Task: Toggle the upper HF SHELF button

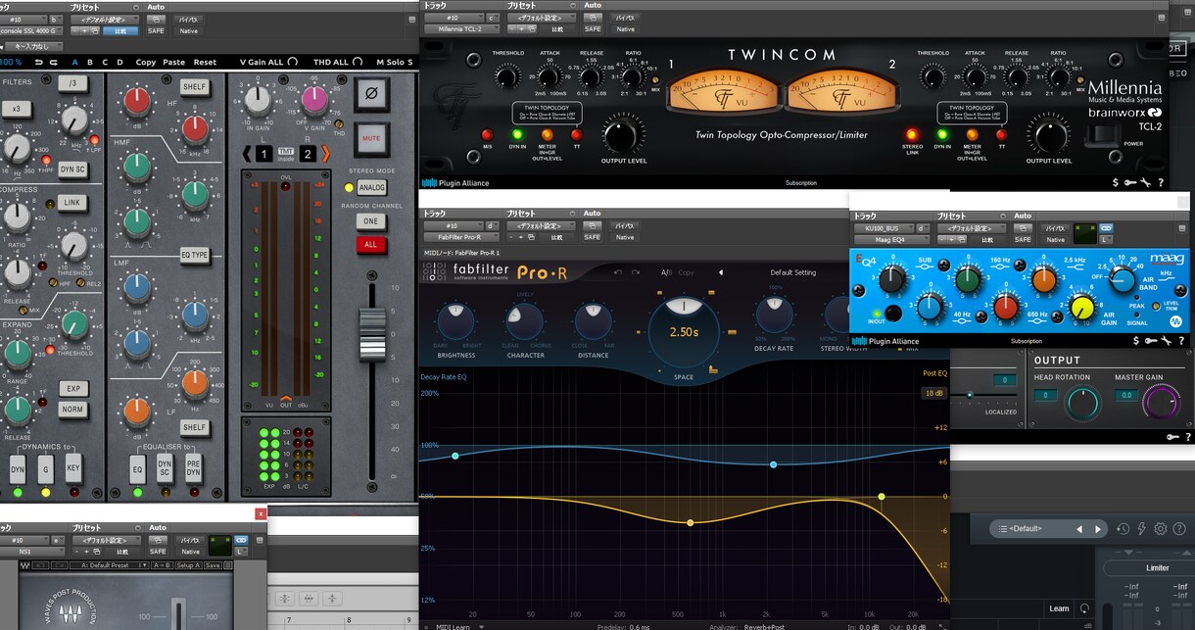Action: (x=194, y=87)
